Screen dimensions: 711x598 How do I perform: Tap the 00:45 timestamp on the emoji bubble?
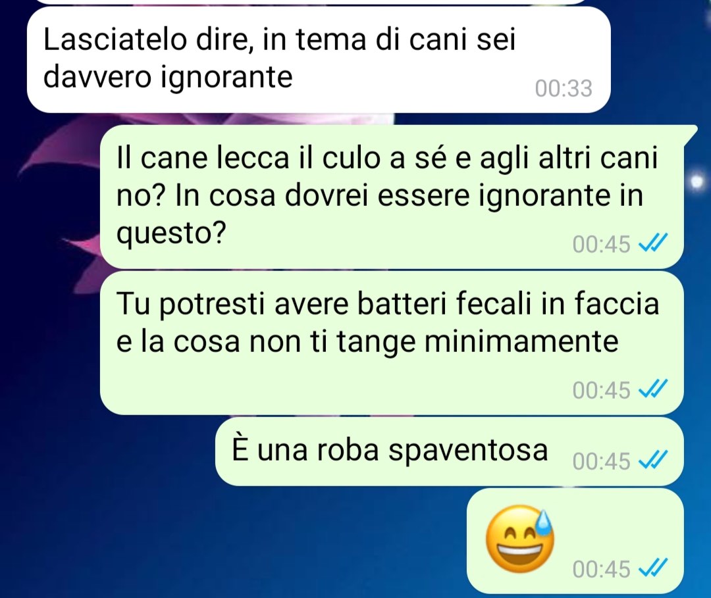pos(601,569)
